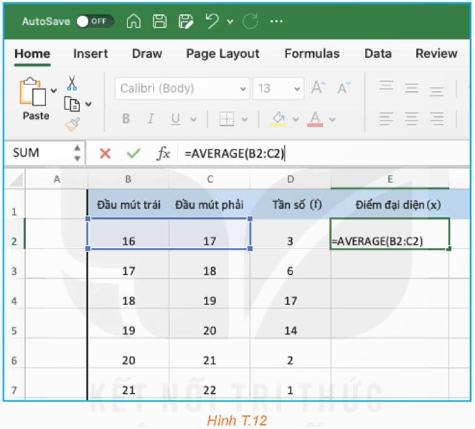The image size is (475, 429).
Task: Open the Formulas ribbon tab
Action: 312,54
